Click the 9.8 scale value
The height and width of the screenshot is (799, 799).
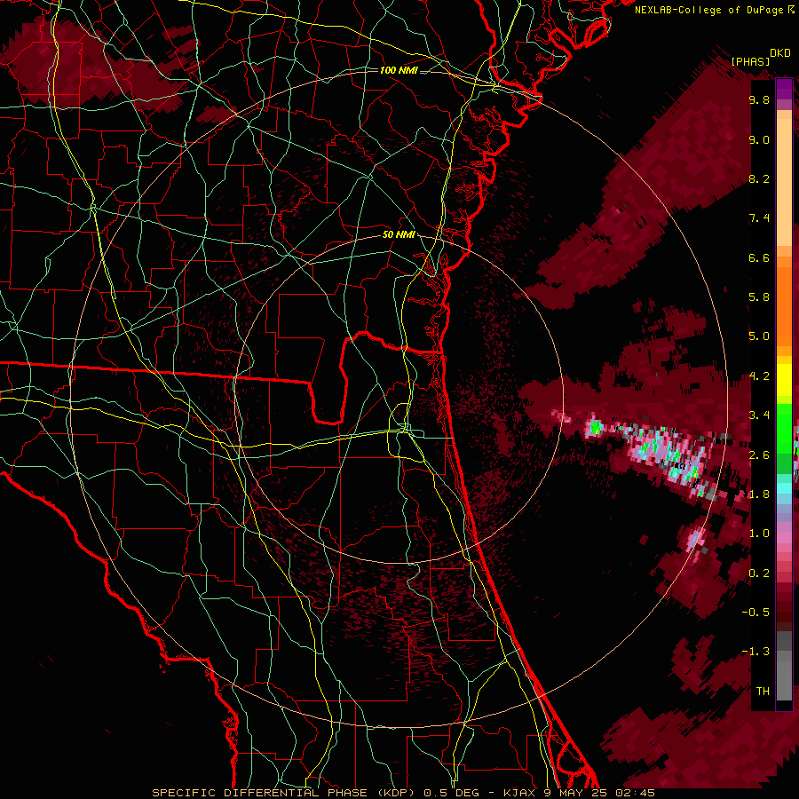(759, 100)
